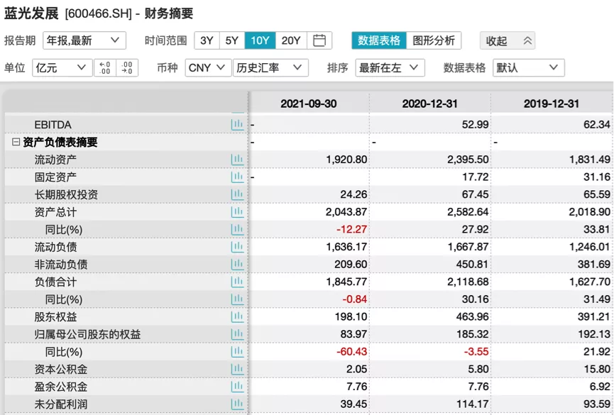Click chart icon for 未分配利润 row
The height and width of the screenshot is (415, 614).
(x=237, y=404)
